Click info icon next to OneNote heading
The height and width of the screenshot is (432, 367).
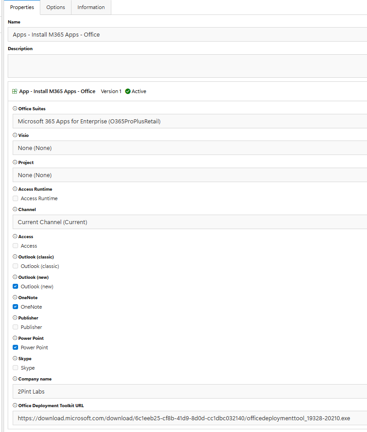pos(15,297)
